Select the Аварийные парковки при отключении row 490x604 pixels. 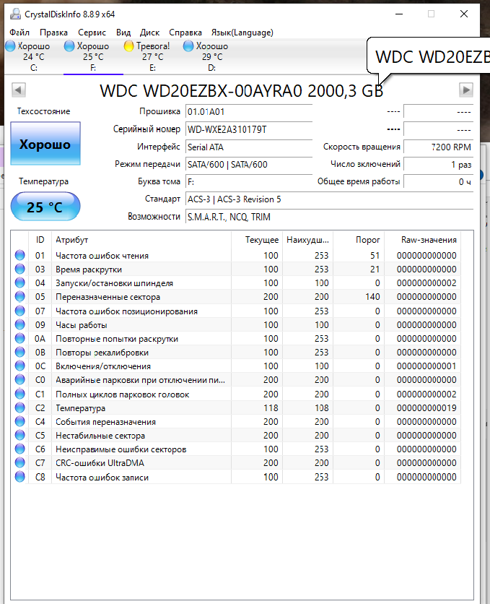[236, 380]
